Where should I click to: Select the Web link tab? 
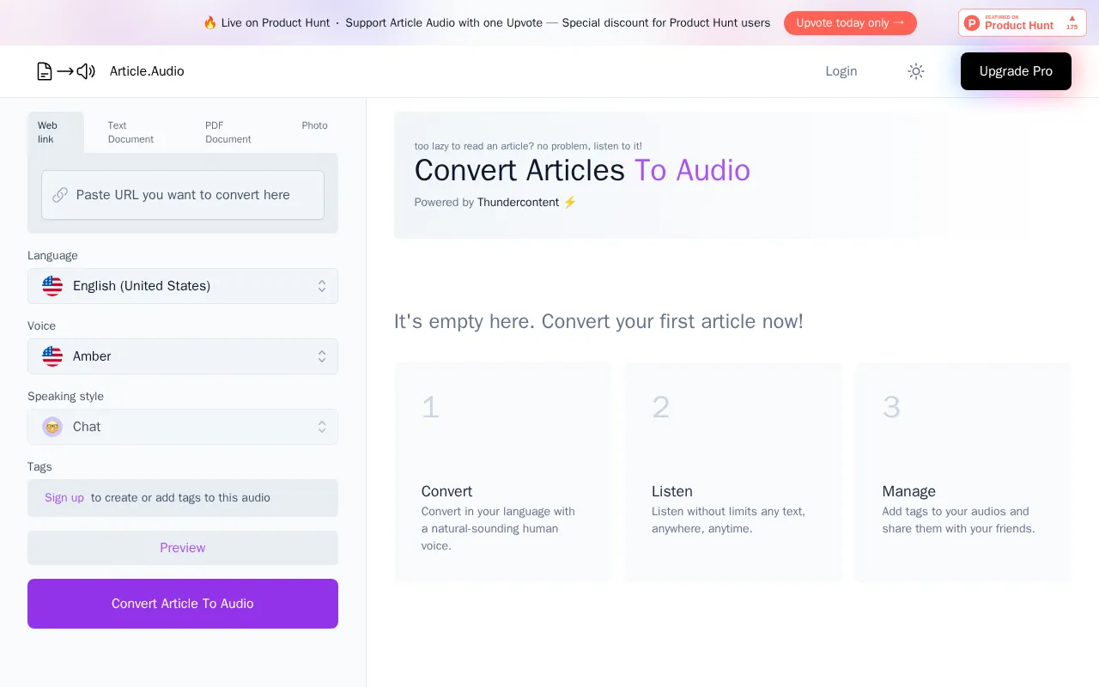tap(56, 132)
